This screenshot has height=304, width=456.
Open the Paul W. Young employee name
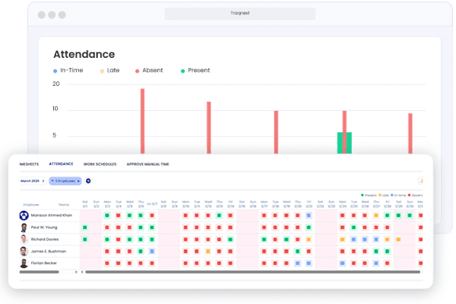[x=45, y=227]
